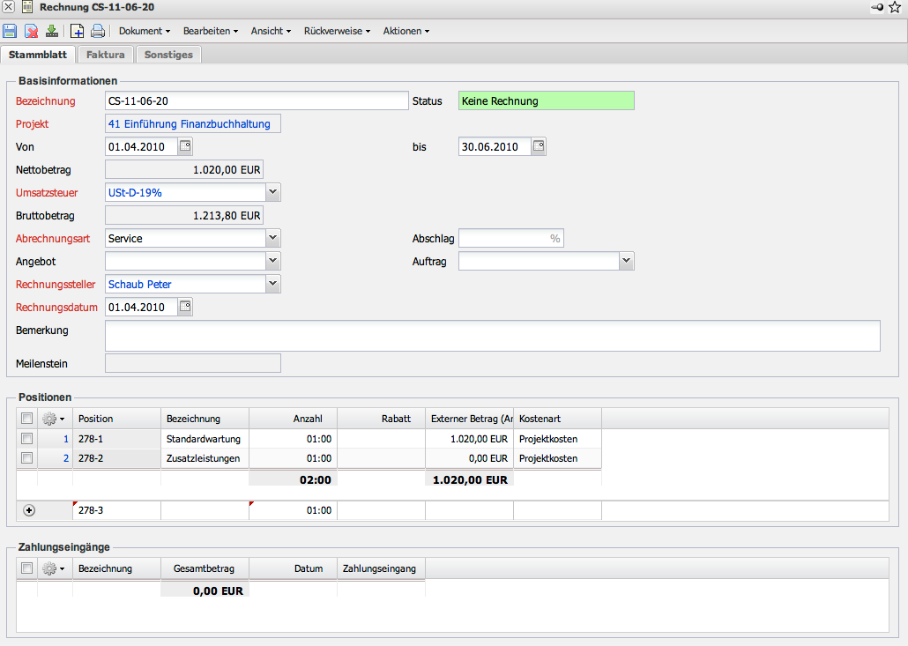
Task: Toggle select-all checkbox in Zahlungseingänge header
Action: click(27, 568)
